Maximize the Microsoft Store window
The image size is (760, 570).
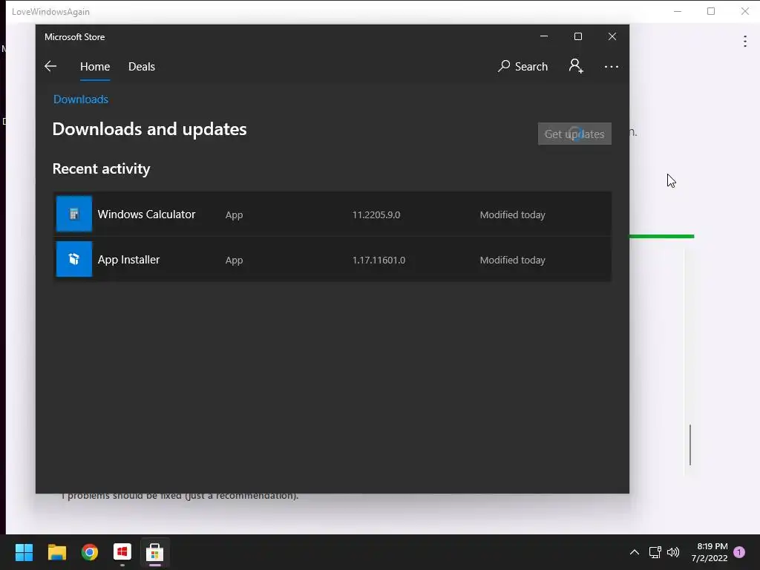[577, 36]
